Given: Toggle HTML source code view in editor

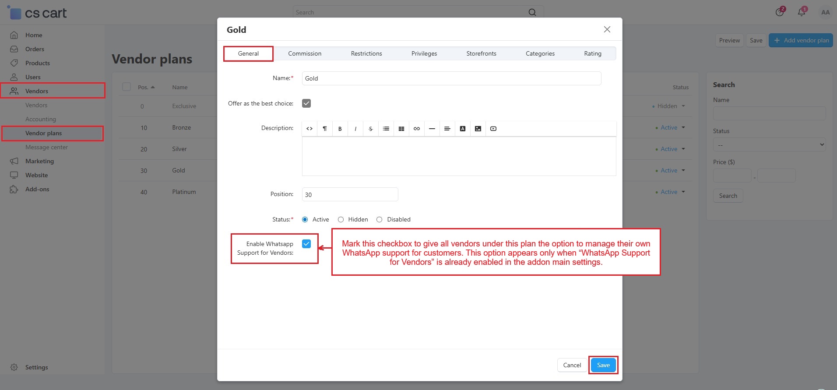Looking at the screenshot, I should pyautogui.click(x=309, y=129).
